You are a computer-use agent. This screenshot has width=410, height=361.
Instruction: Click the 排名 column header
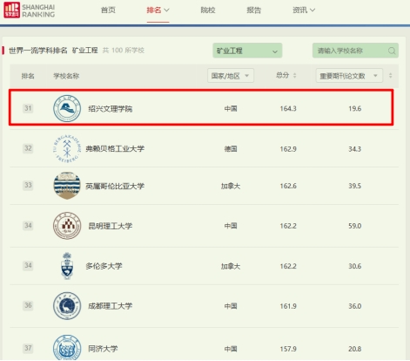28,76
